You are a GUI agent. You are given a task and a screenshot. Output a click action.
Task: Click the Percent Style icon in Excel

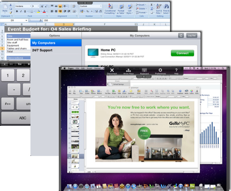pyautogui.click(x=88, y=11)
